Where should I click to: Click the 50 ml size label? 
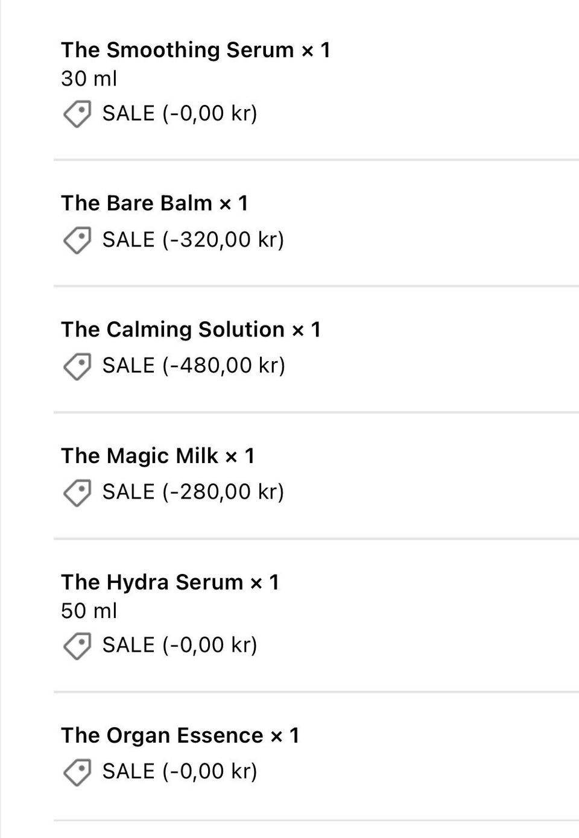coord(89,611)
